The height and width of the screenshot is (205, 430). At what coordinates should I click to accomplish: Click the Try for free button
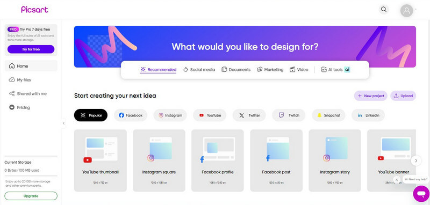click(x=31, y=49)
